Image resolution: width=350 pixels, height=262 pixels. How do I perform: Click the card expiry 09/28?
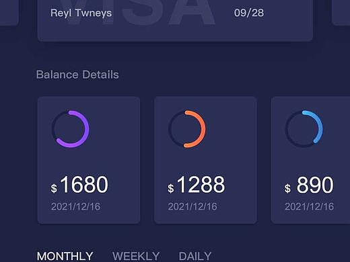[x=249, y=13]
